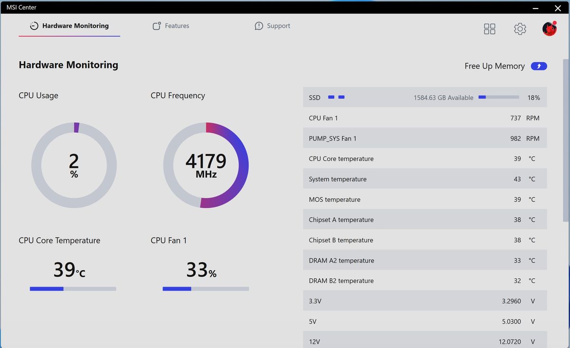Click the Support chat bubble icon
The height and width of the screenshot is (348, 570).
point(259,26)
